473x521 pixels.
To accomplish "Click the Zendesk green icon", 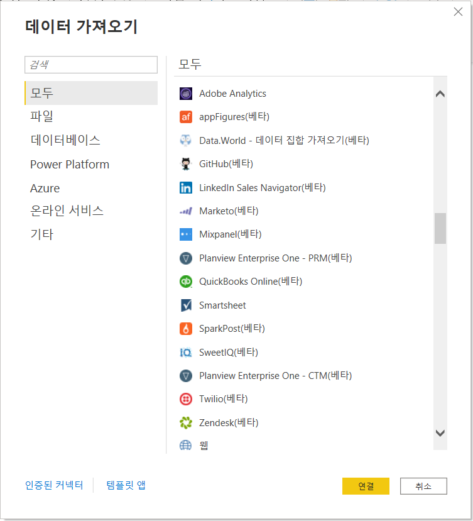I will 186,423.
